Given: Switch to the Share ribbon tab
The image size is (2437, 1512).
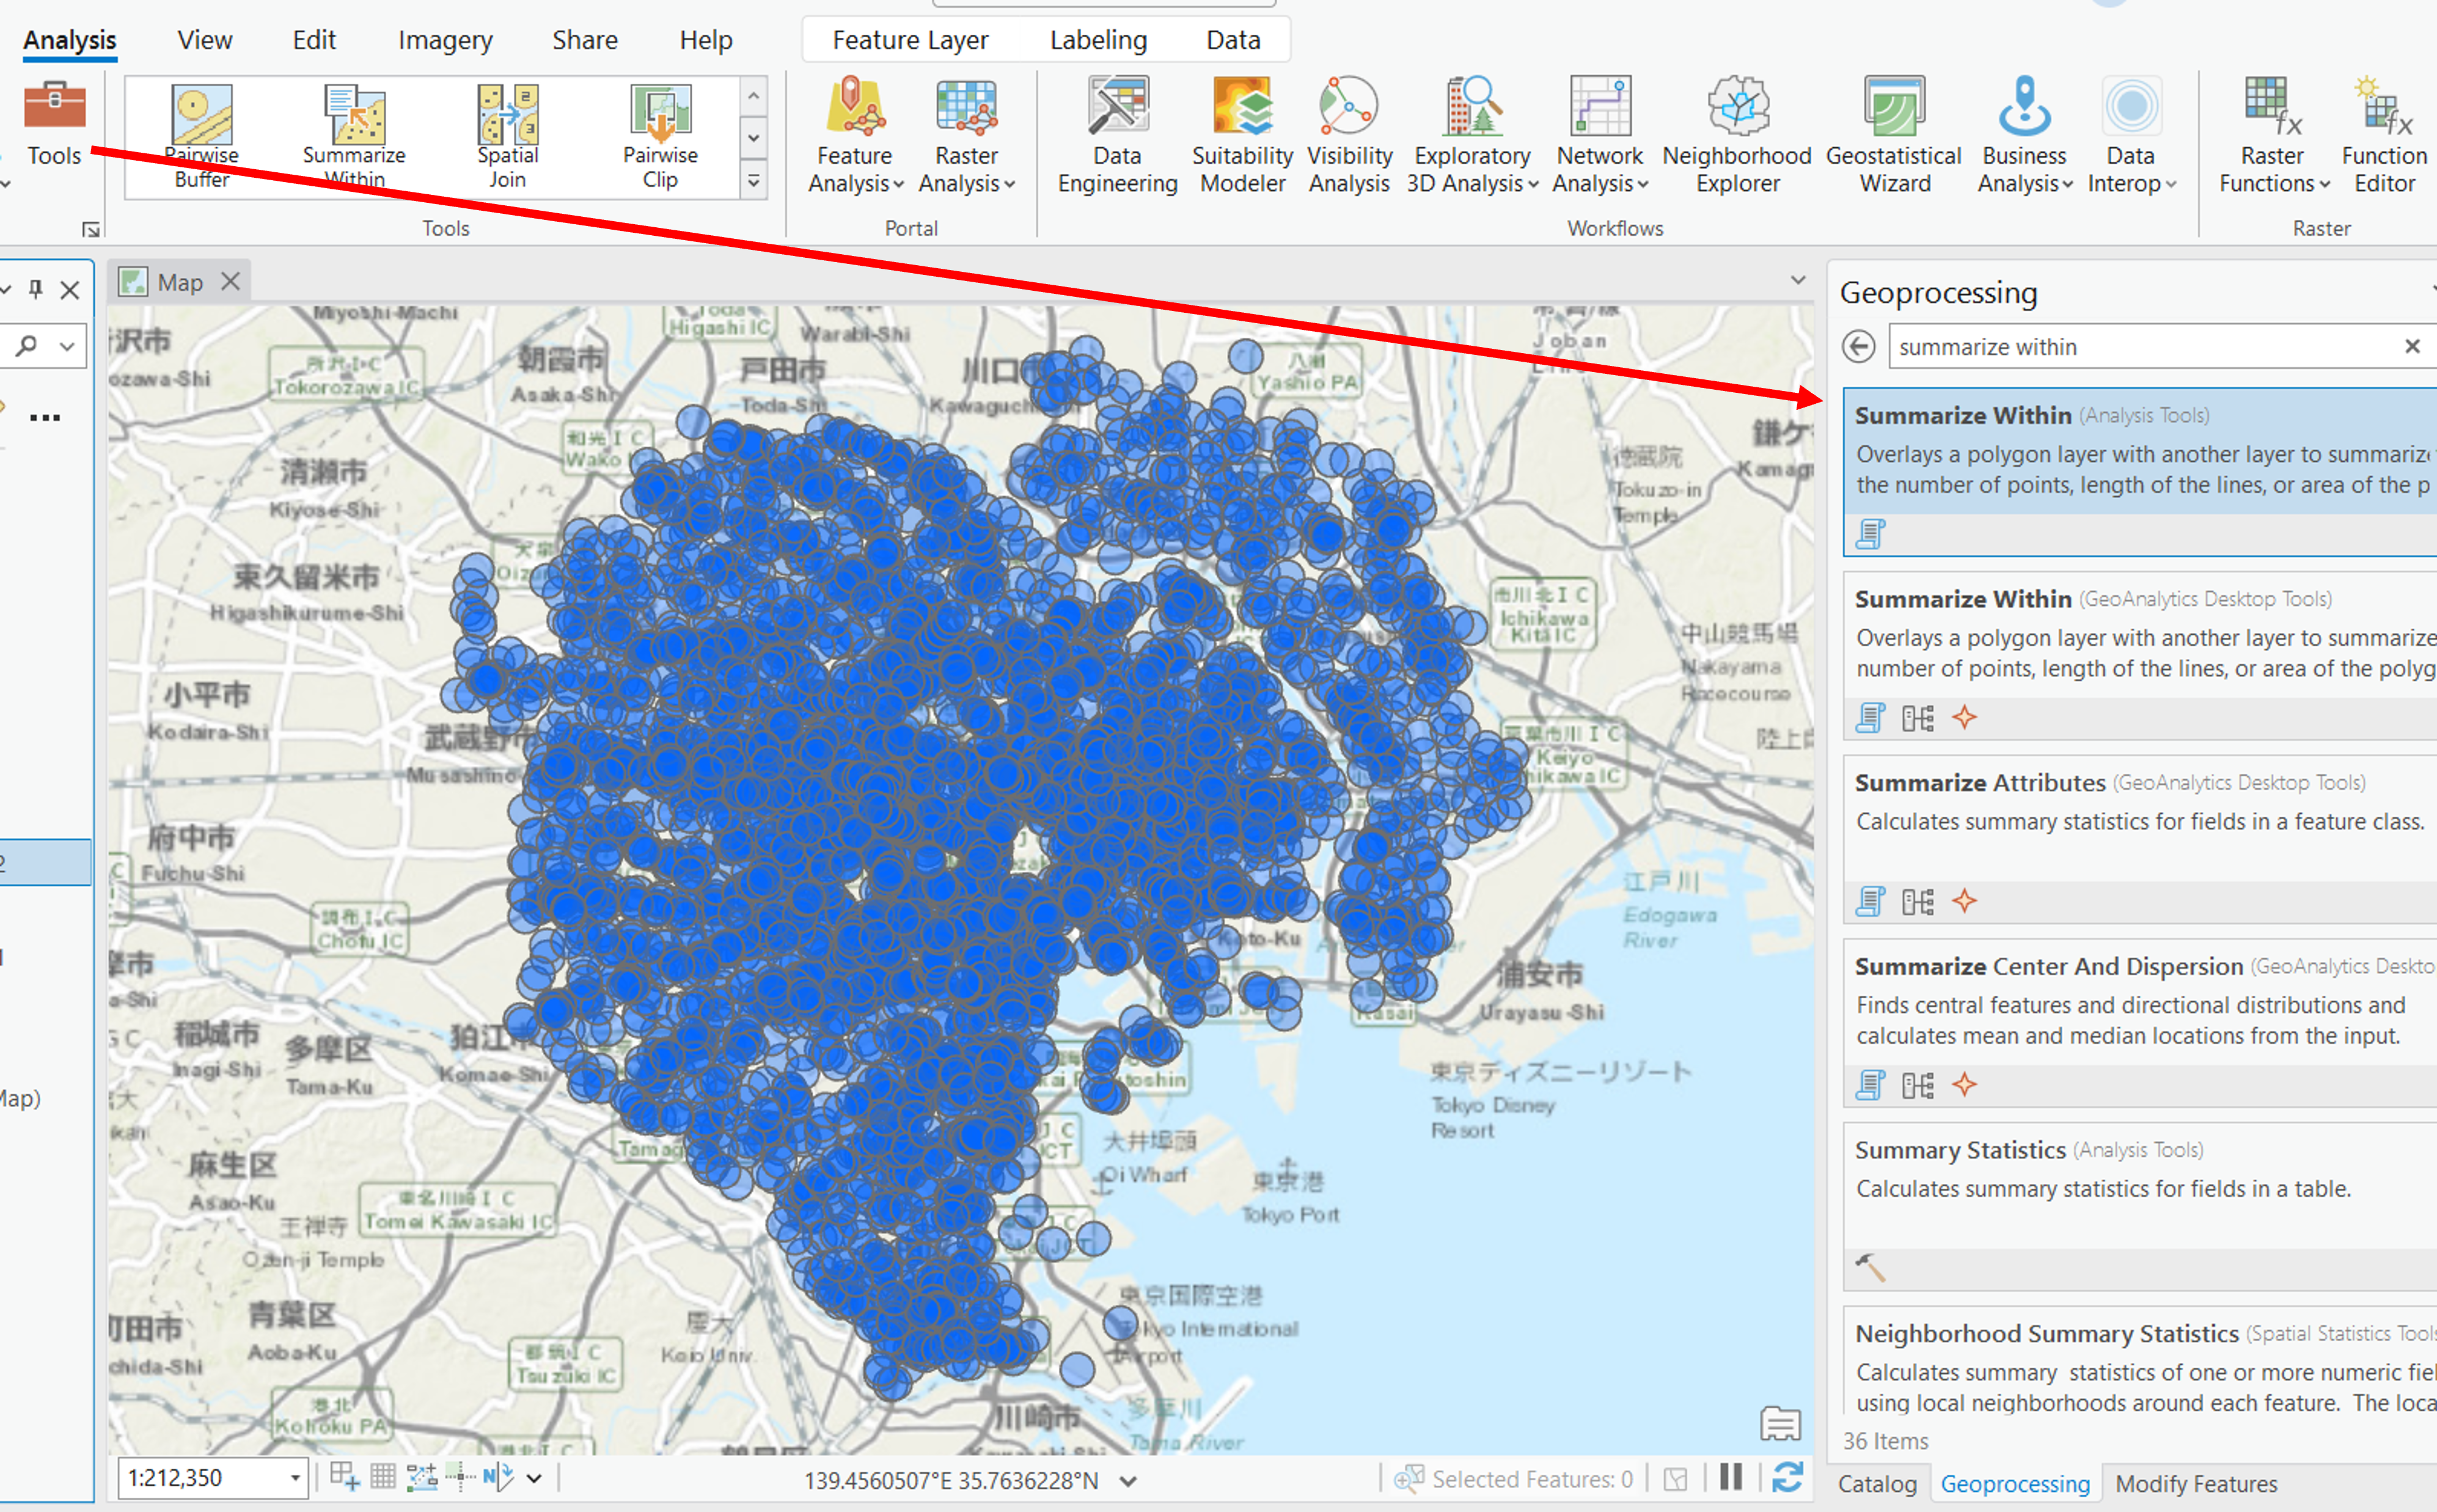Looking at the screenshot, I should click(585, 40).
